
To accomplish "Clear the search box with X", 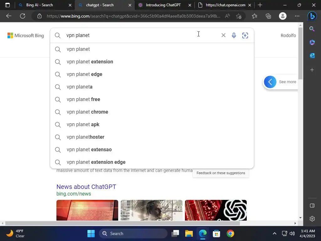I will [223, 35].
